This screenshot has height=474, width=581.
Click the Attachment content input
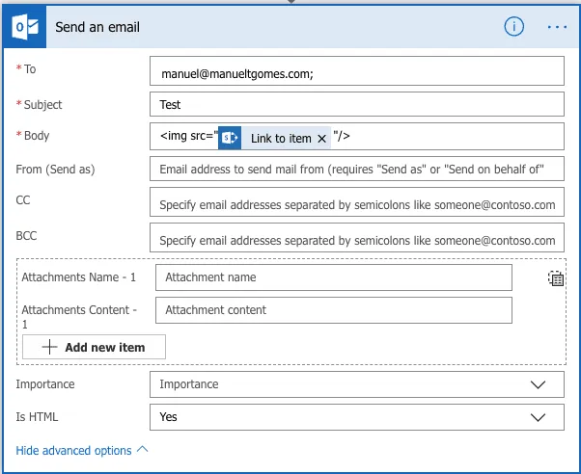(x=333, y=310)
